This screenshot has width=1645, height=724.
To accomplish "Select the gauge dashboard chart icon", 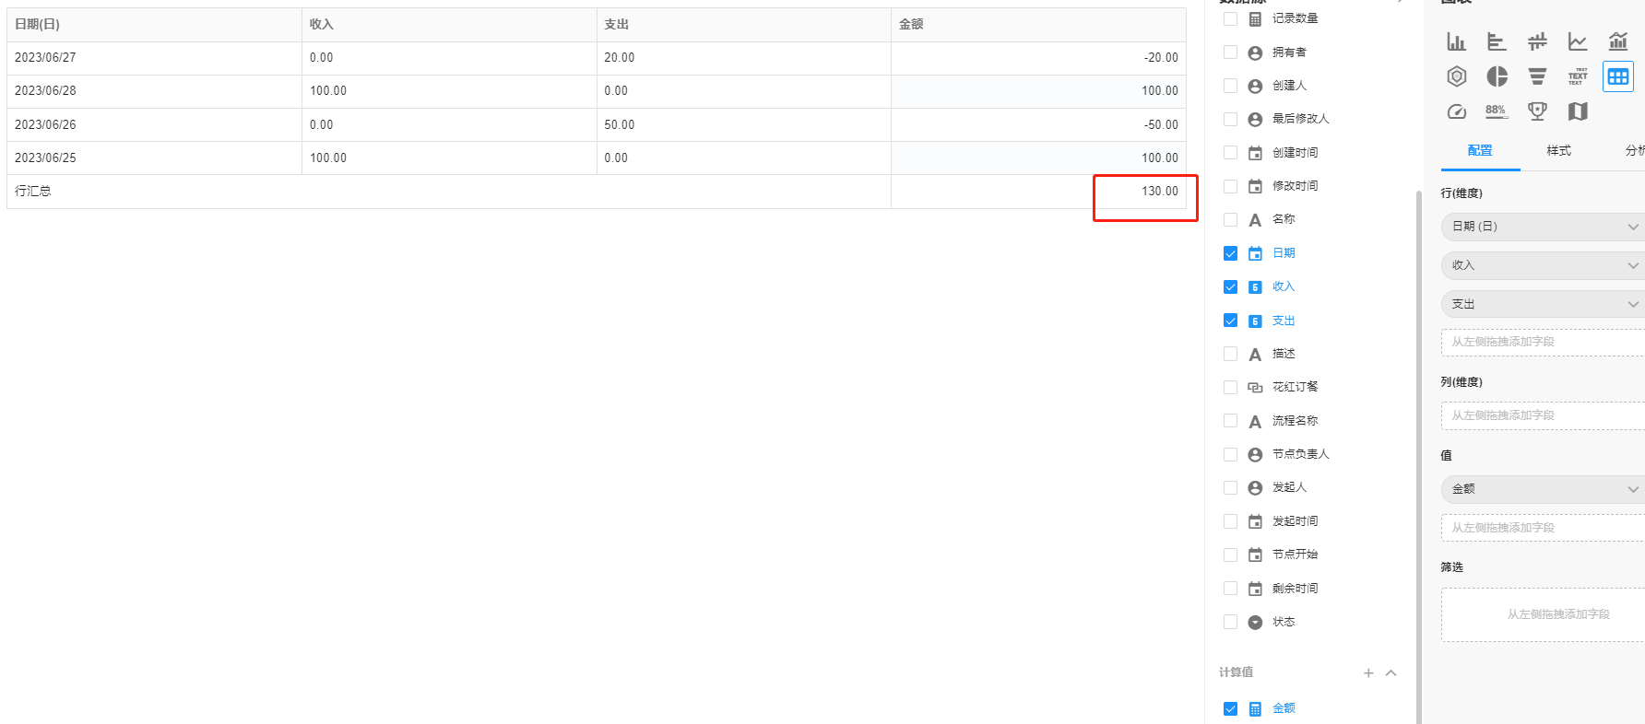I will 1456,111.
